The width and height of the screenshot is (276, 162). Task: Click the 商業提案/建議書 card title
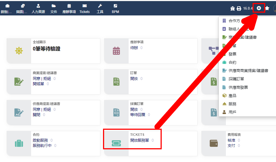[45, 73]
